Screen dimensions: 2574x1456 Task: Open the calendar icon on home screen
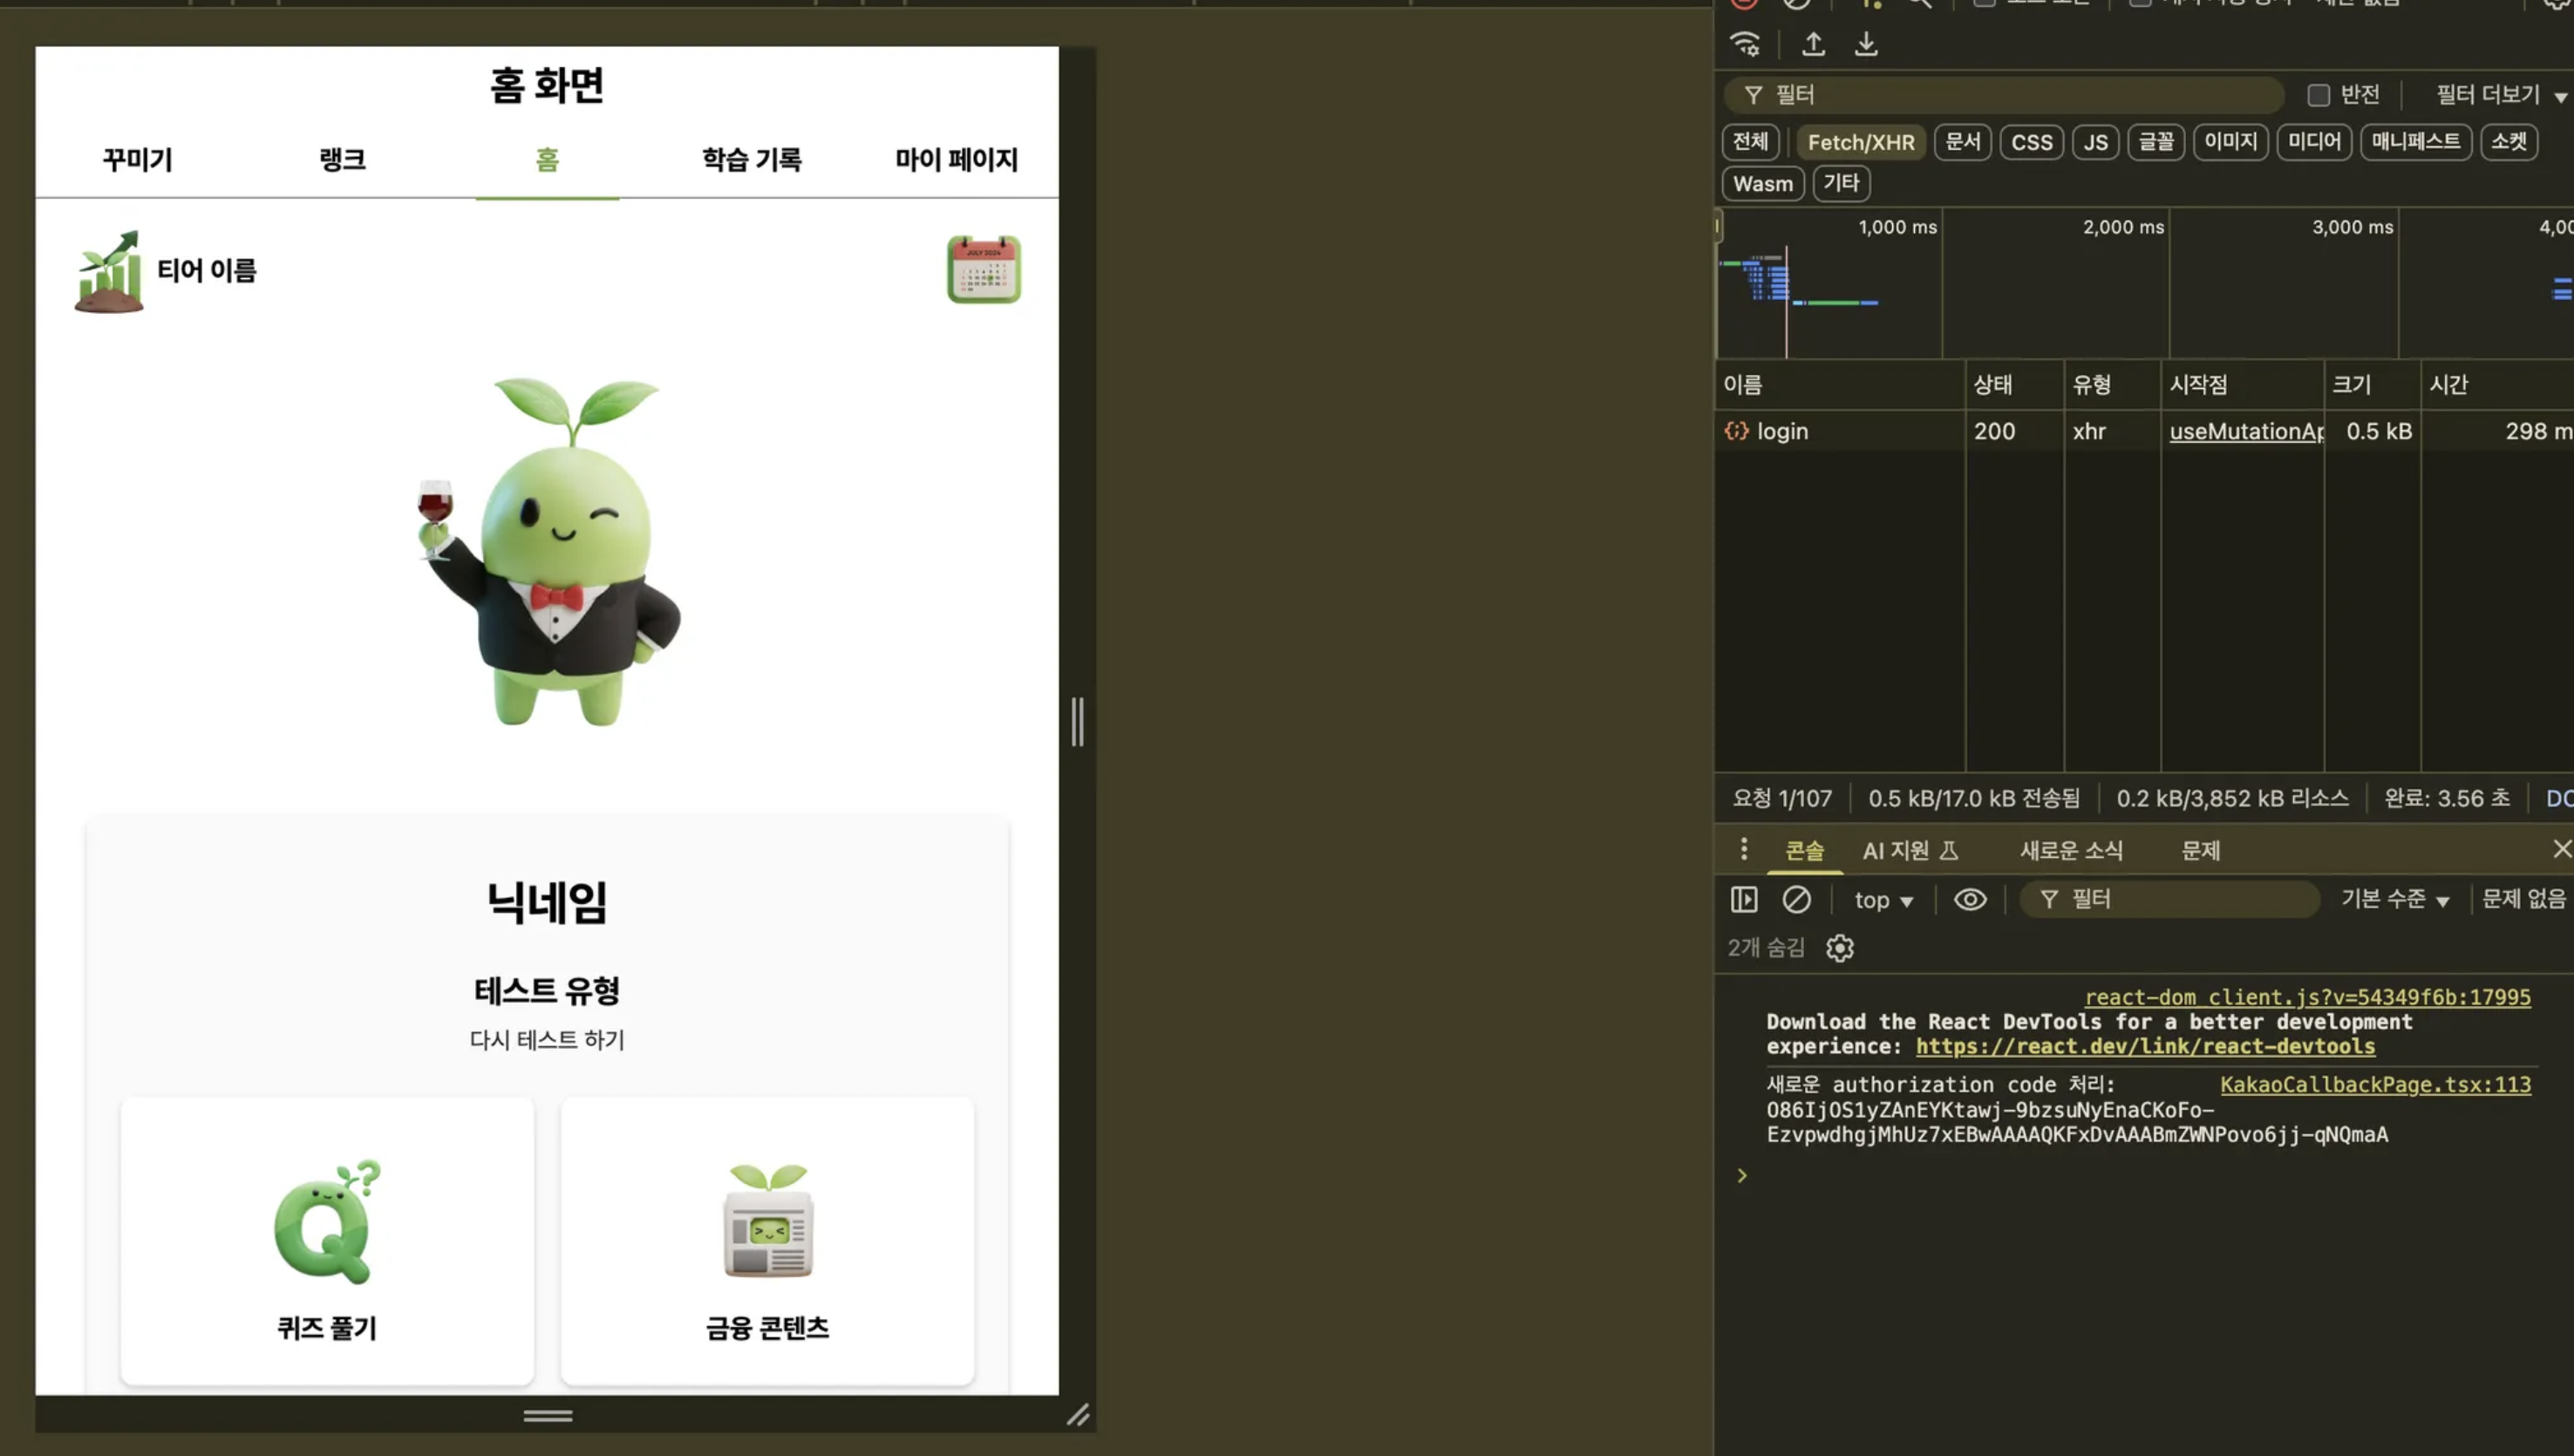(983, 269)
